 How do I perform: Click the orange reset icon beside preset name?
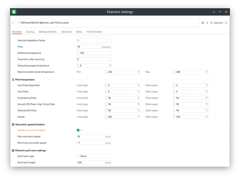(13, 23)
